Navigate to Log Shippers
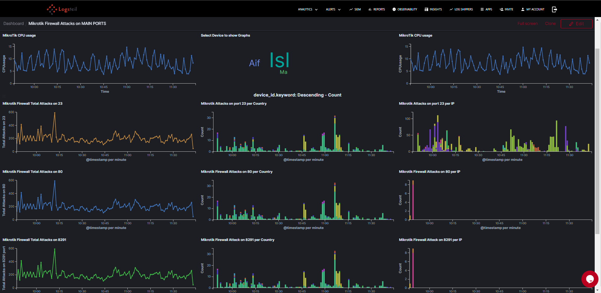 [461, 9]
